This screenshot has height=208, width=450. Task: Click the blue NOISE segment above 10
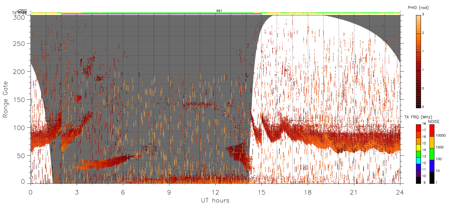point(432,166)
